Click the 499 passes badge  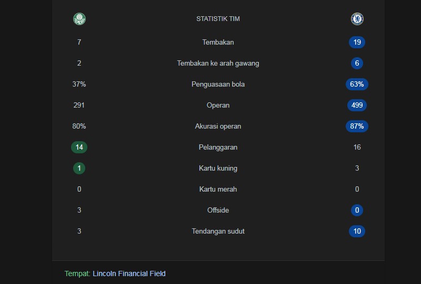[357, 105]
